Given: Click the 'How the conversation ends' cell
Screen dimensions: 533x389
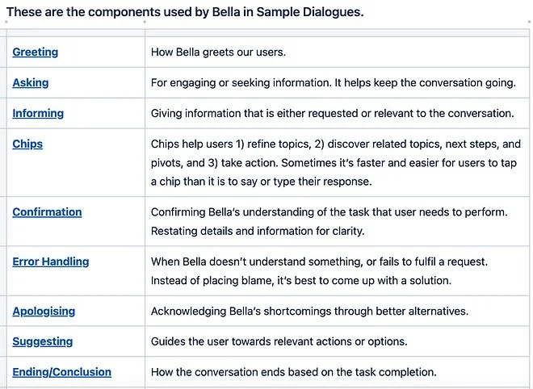Looking at the screenshot, I should tap(293, 373).
